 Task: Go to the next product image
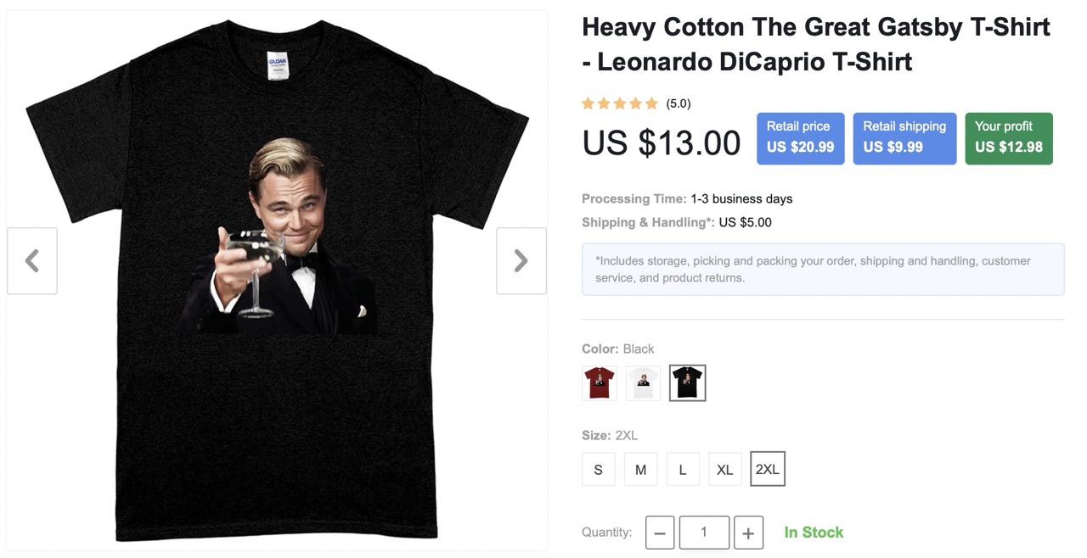(521, 261)
